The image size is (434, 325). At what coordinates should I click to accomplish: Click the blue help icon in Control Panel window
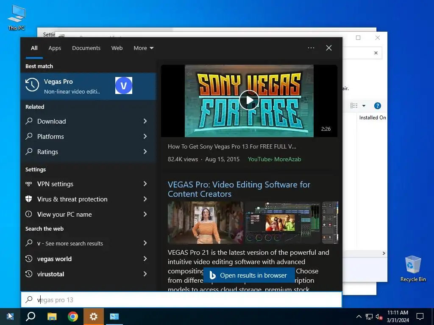378,105
